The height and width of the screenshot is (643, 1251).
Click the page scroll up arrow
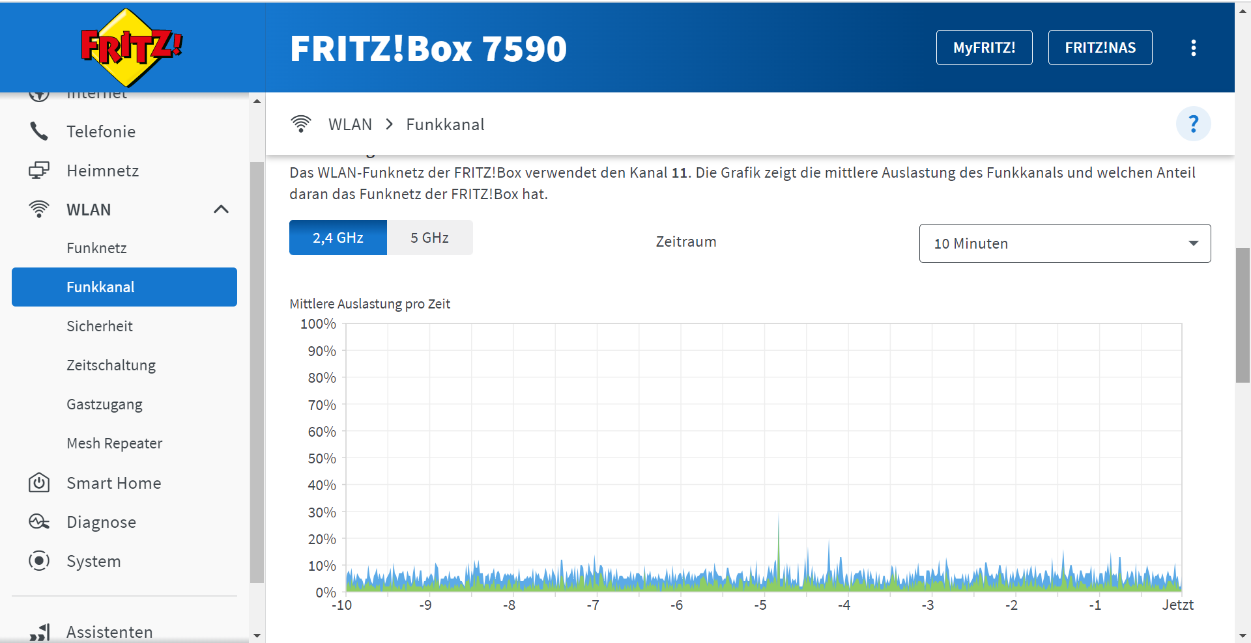coord(1243,10)
